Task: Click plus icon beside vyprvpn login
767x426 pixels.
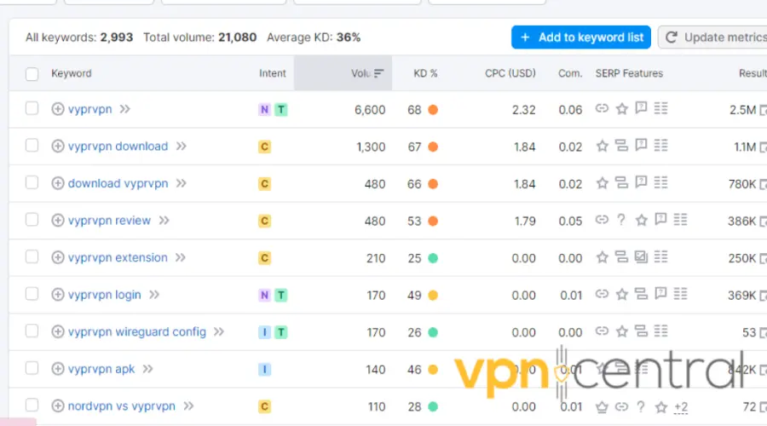Action: click(58, 295)
